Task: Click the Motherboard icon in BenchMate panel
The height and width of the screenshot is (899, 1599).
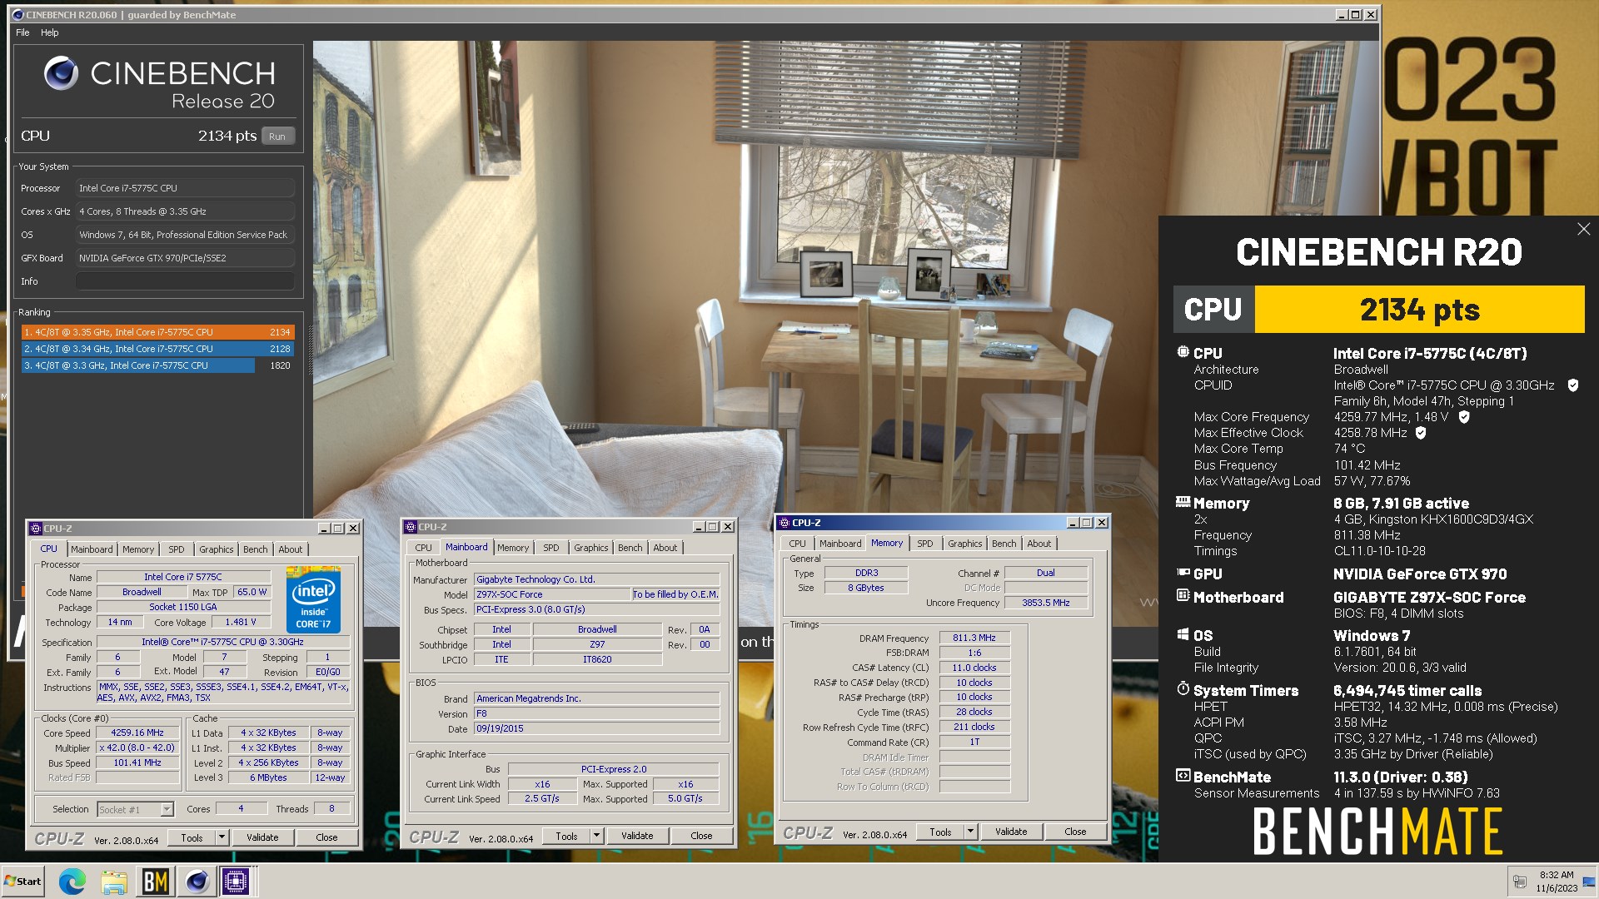Action: pos(1183,596)
